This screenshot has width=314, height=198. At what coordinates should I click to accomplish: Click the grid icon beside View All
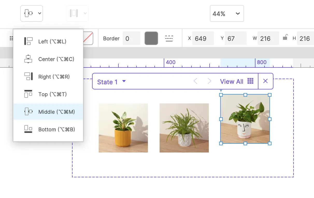(x=250, y=81)
